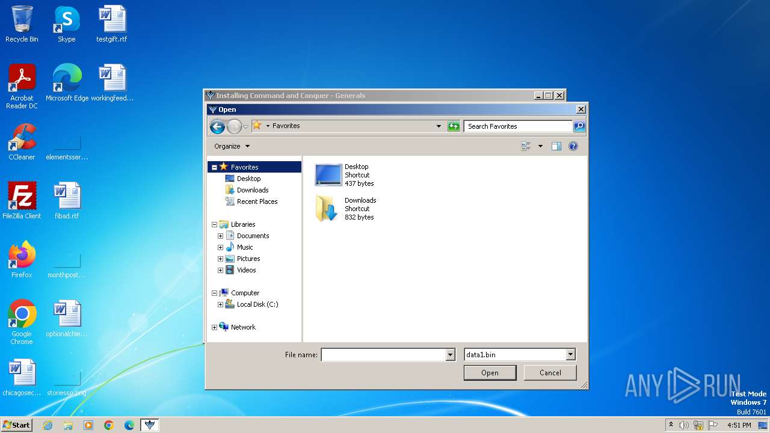This screenshot has width=770, height=433.
Task: Click the search magnifier icon
Action: pos(579,126)
